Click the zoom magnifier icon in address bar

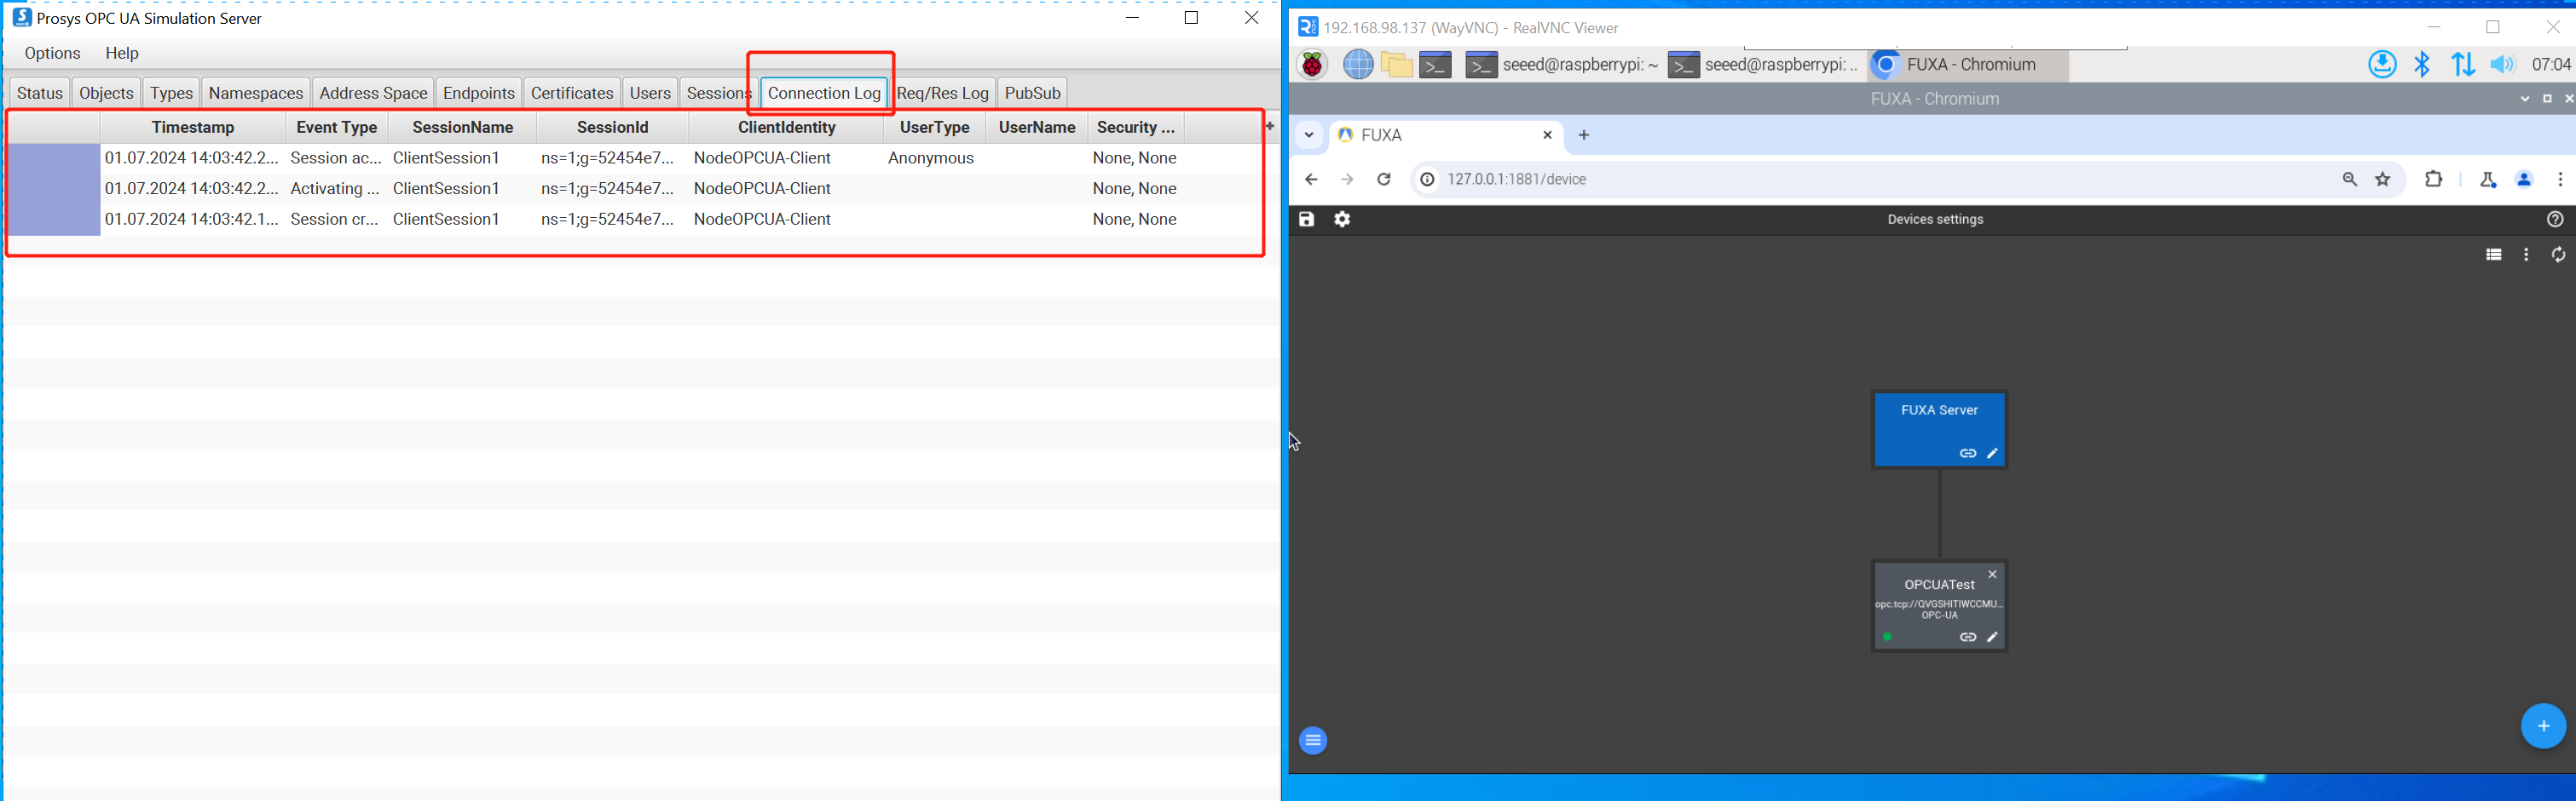pos(2350,180)
